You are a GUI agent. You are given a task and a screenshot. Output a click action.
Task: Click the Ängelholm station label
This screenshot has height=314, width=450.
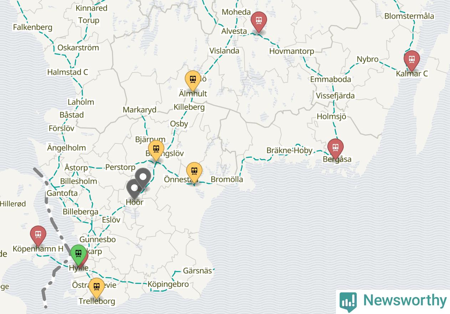click(66, 147)
